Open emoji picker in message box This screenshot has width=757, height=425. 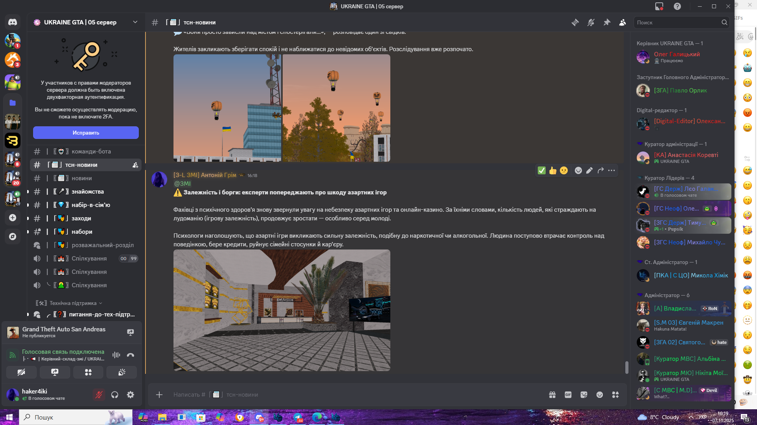(x=600, y=395)
